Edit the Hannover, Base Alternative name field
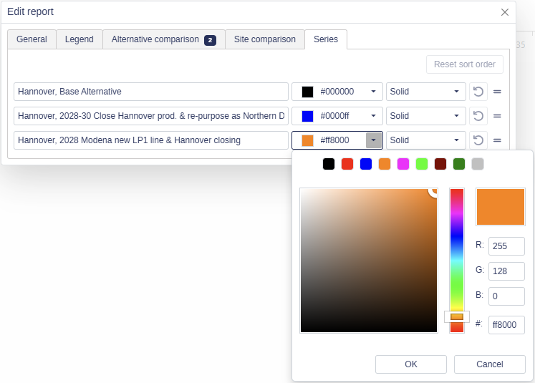The height and width of the screenshot is (383, 535). [x=151, y=92]
